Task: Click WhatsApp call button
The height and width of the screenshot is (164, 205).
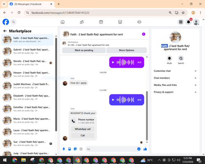Action: tap(83, 129)
